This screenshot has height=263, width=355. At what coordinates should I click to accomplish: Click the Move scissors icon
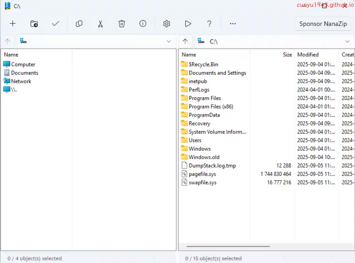100,24
